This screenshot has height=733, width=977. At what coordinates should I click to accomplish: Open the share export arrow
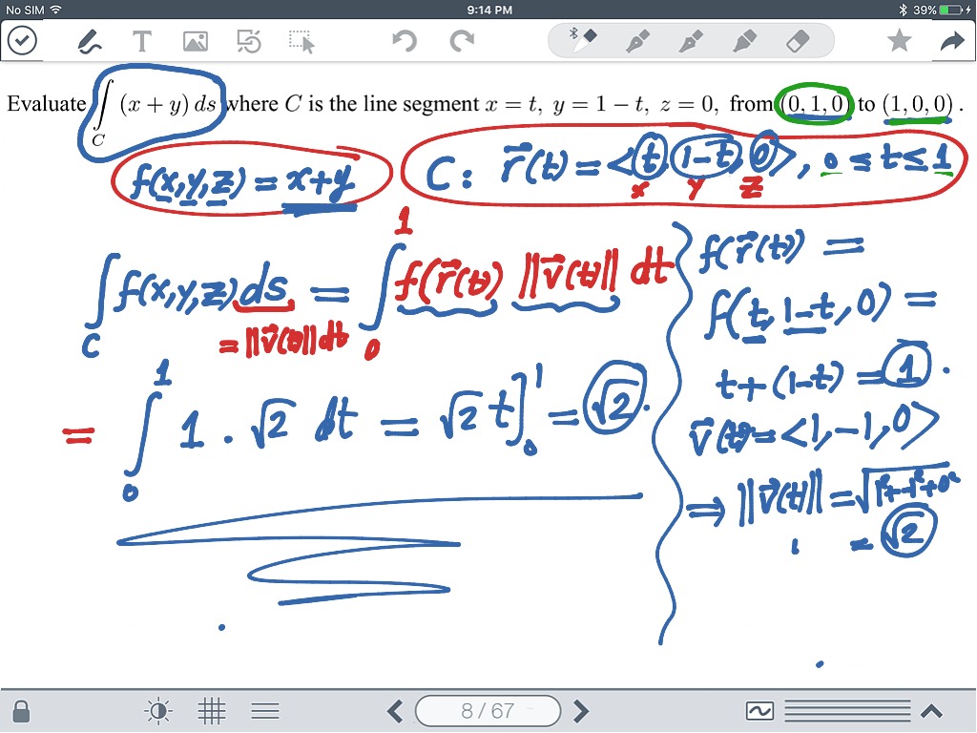[952, 41]
